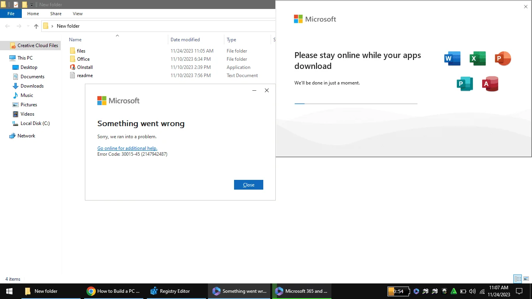Viewport: 532px width, 299px height.
Task: Click the green triangle tray icon
Action: [x=454, y=291]
